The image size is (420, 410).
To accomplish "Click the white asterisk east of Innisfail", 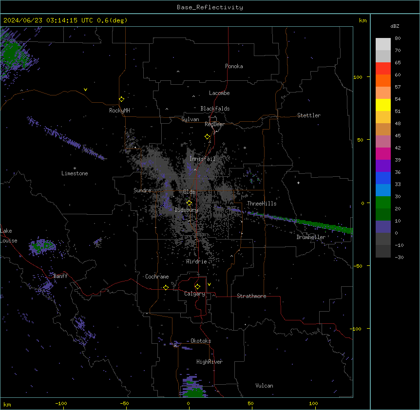I will click(245, 148).
